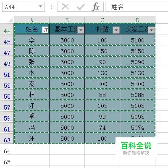Viewport: 168px width, 168px height.
Task: Select column C header
Action: (x=102, y=20)
